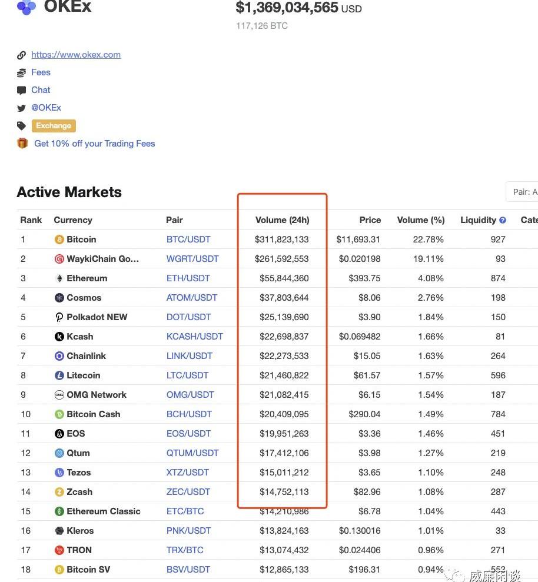Image resolution: width=538 pixels, height=582 pixels.
Task: Open the Liquidity help question mark
Action: (503, 220)
